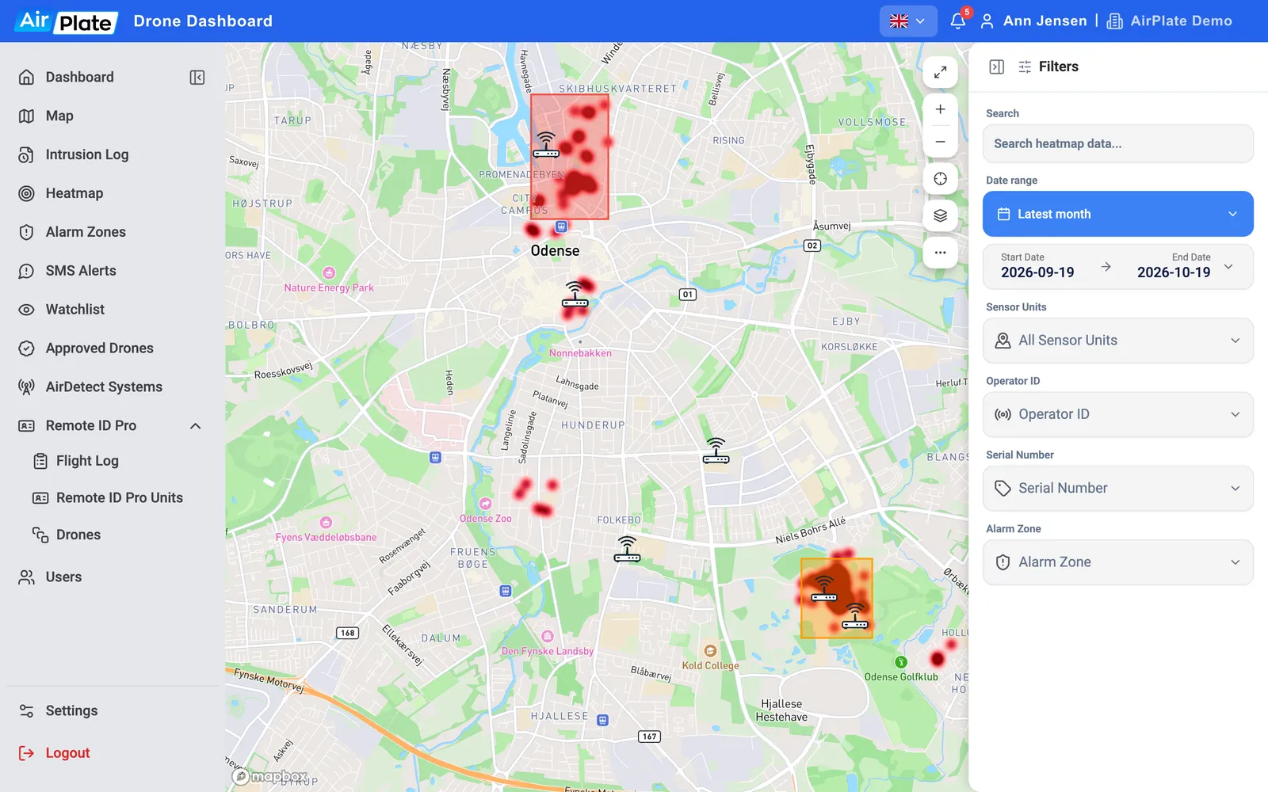Open the Serial Number dropdown

1118,488
